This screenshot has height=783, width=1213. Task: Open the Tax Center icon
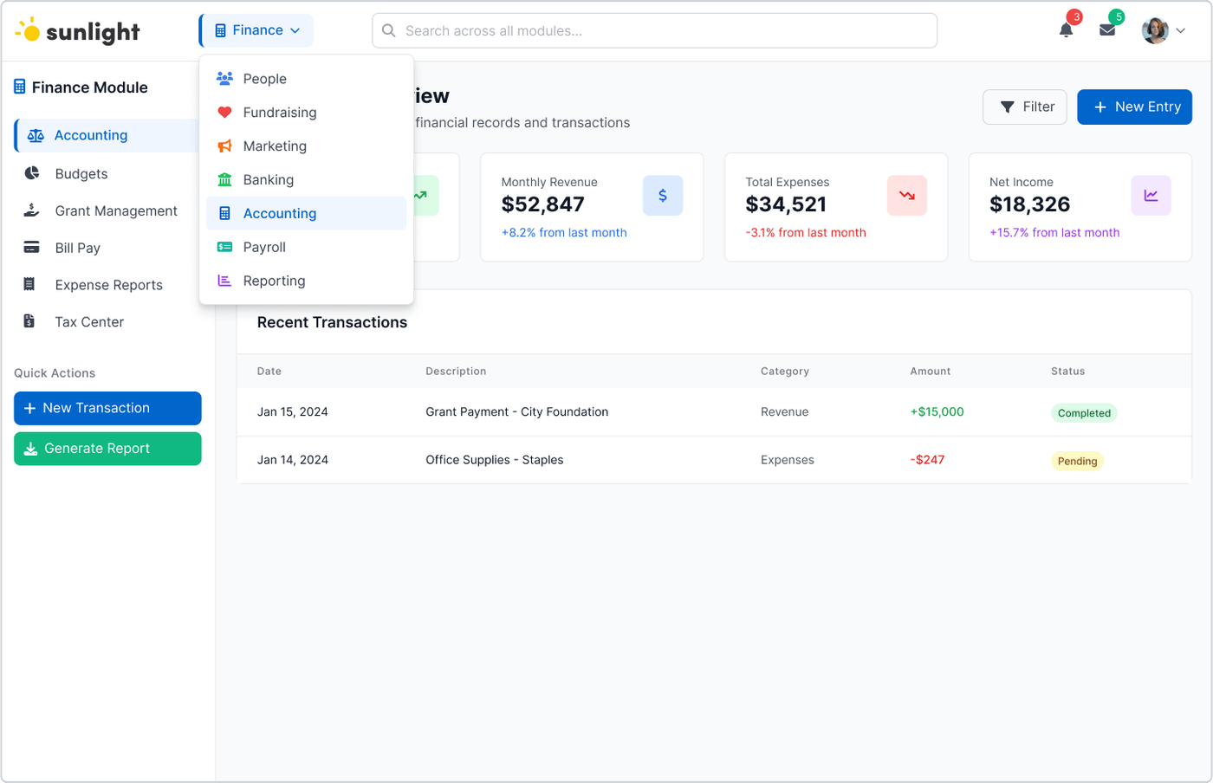pyautogui.click(x=29, y=321)
